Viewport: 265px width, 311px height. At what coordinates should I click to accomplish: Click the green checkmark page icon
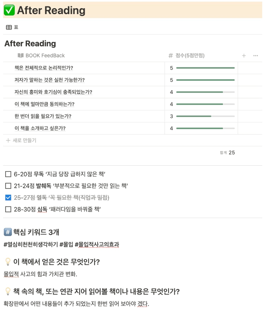click(x=9, y=10)
